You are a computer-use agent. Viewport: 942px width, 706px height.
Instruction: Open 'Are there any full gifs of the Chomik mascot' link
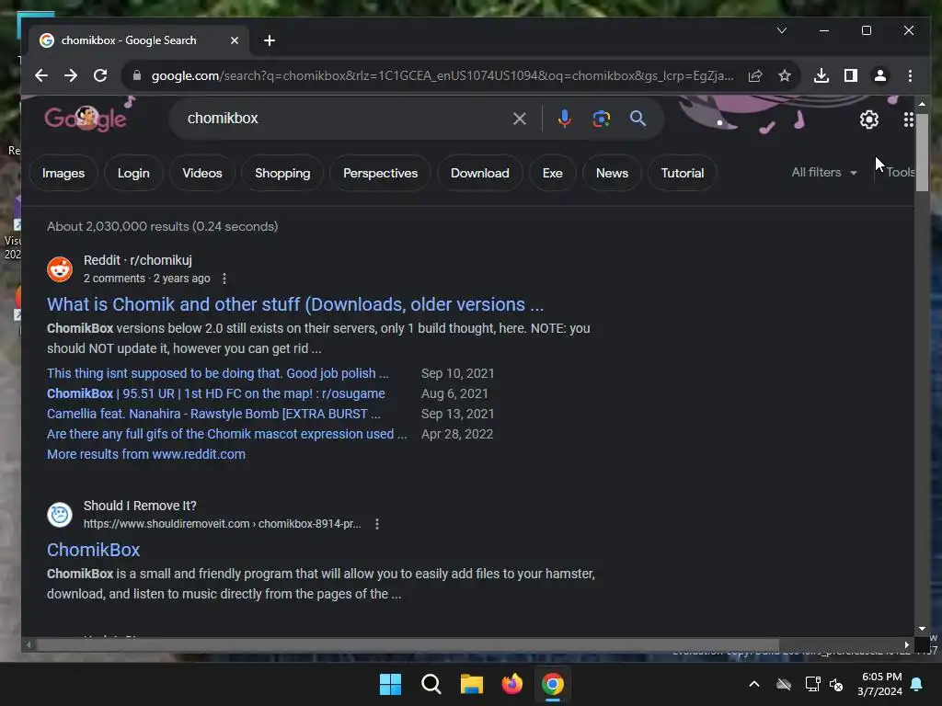coord(226,434)
